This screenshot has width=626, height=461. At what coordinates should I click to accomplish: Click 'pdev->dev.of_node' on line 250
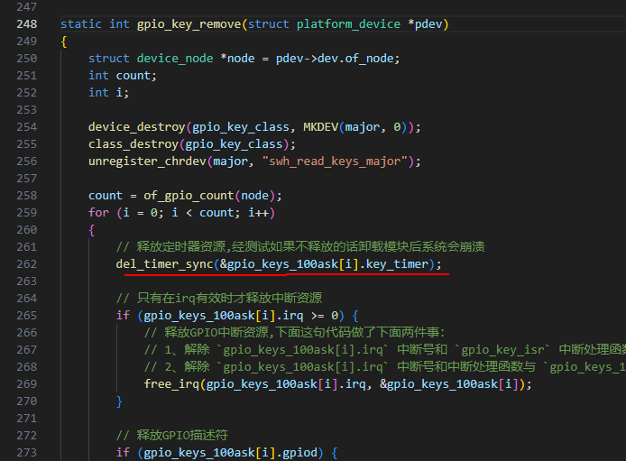click(334, 59)
